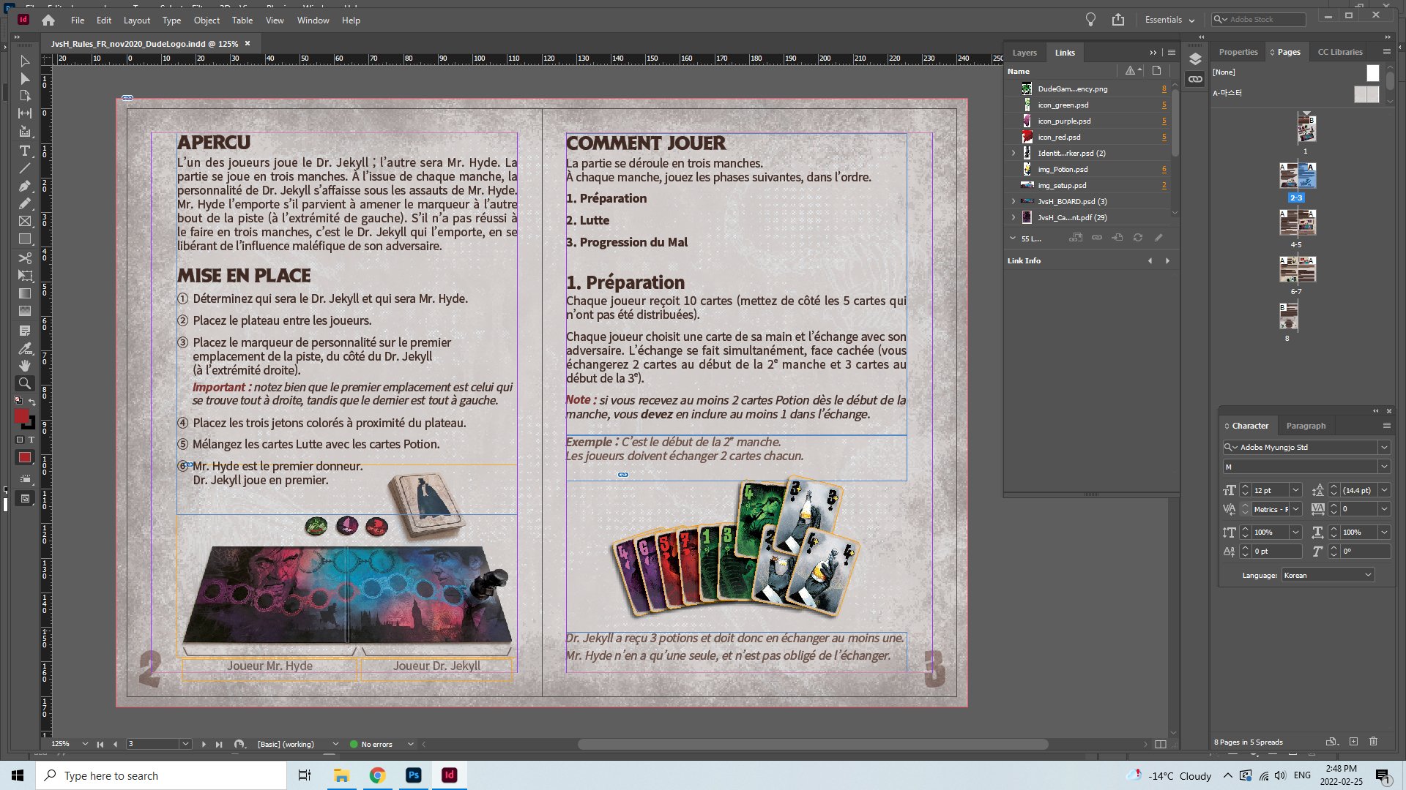Select the Direct Selection tool
The width and height of the screenshot is (1406, 790).
point(25,79)
